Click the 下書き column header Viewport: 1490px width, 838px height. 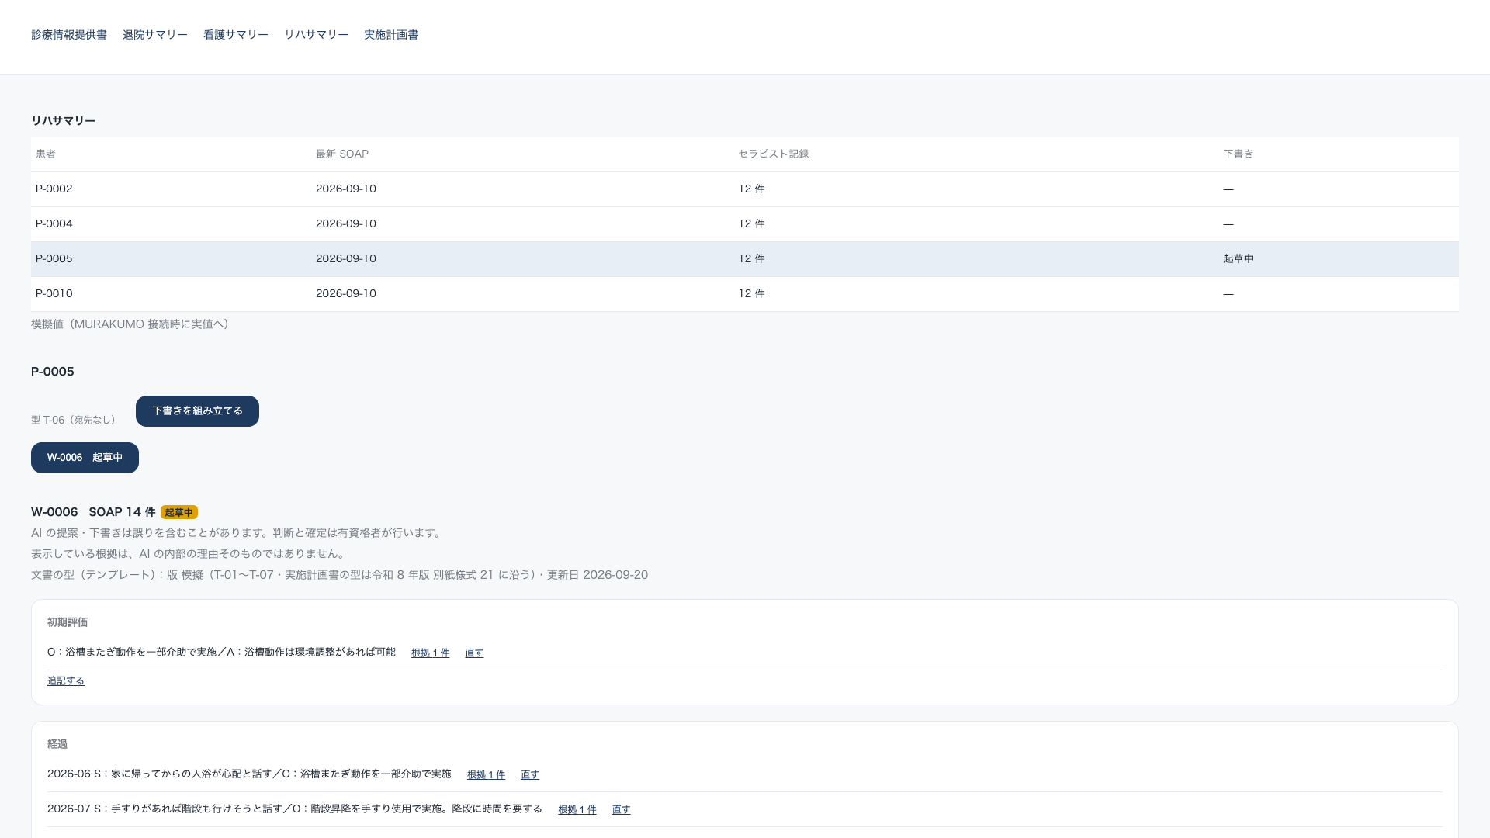click(x=1238, y=154)
